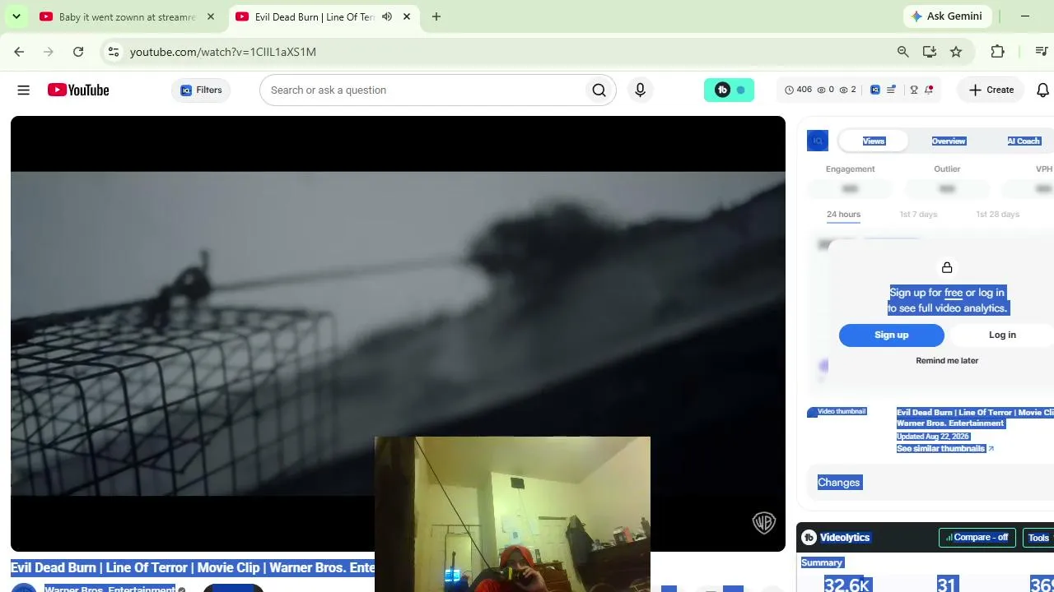Click the 32.6K summary value

(847, 584)
